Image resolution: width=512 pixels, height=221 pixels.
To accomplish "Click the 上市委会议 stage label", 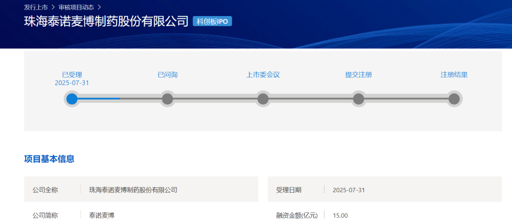I will tap(263, 75).
